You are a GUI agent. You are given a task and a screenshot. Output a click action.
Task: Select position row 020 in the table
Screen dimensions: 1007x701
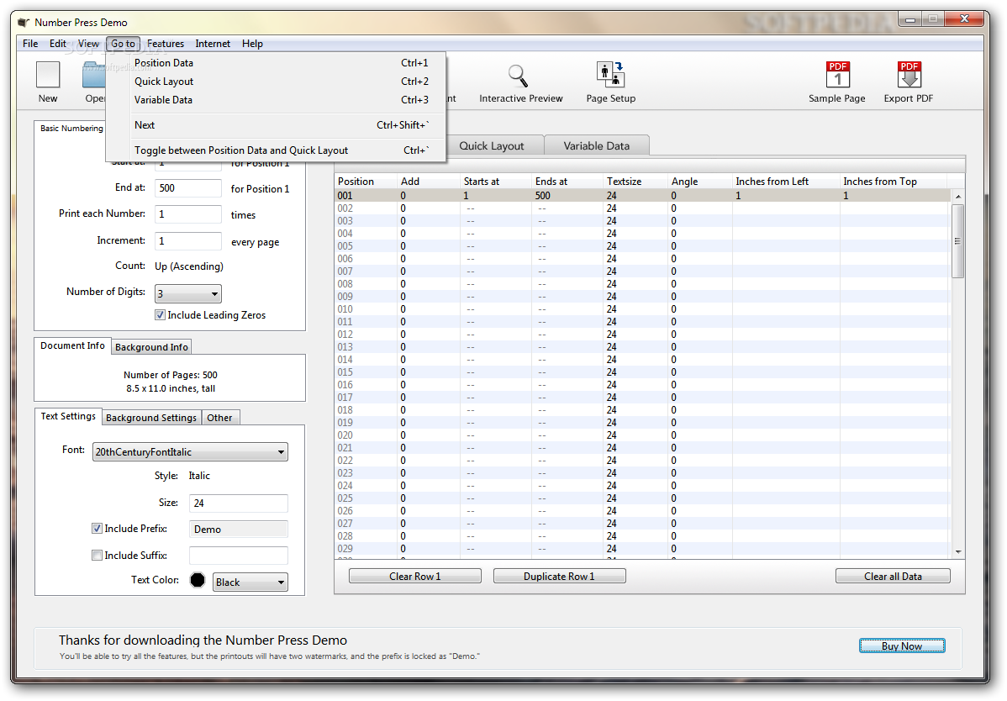(x=642, y=435)
